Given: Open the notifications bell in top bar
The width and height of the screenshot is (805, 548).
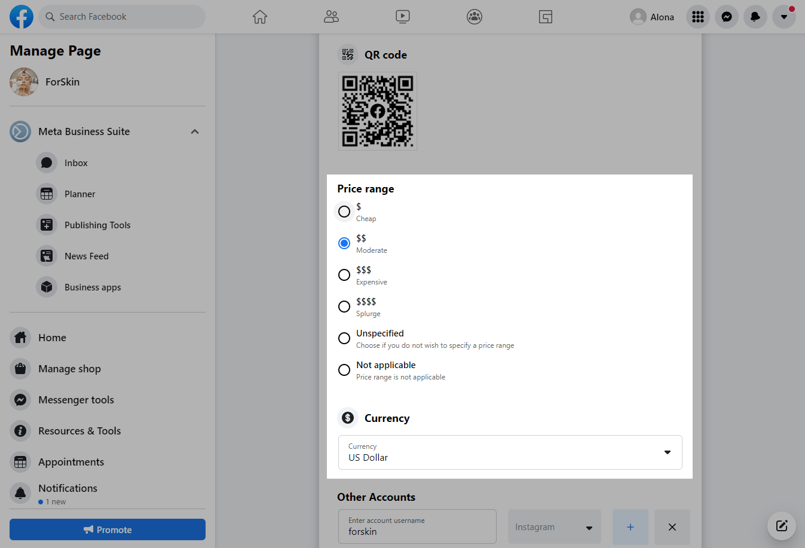Looking at the screenshot, I should pyautogui.click(x=755, y=17).
